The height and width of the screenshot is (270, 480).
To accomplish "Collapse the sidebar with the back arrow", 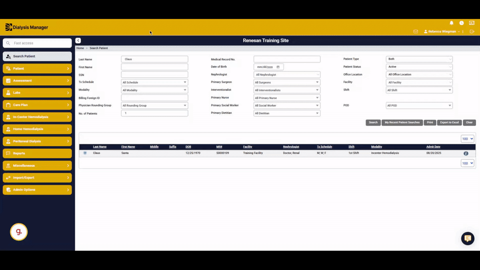I will coord(78,40).
